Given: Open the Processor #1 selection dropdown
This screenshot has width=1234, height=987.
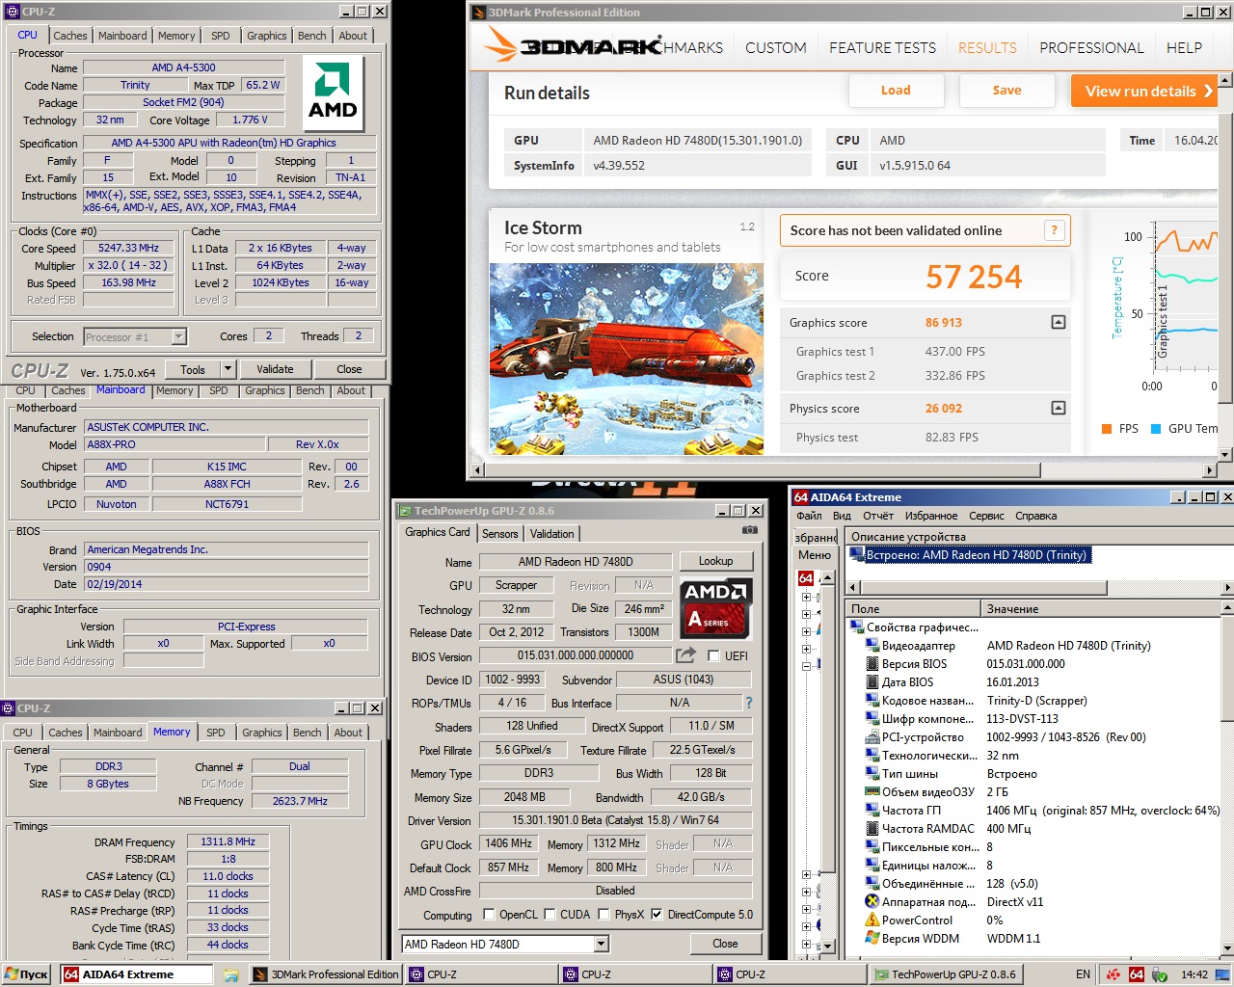Looking at the screenshot, I should coord(178,336).
